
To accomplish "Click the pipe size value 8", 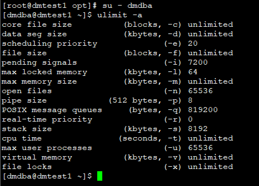I will (x=190, y=100).
